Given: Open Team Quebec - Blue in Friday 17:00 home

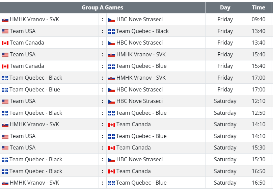Looking at the screenshot, I should point(35,89).
